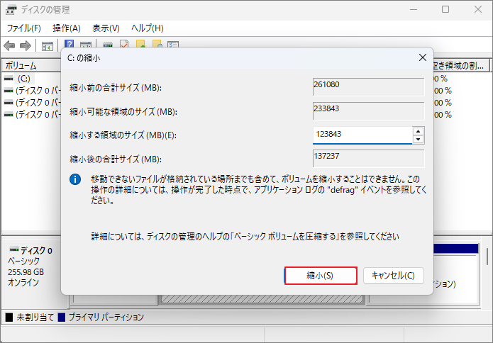Click the ベーシック disk type text

pyautogui.click(x=24, y=261)
